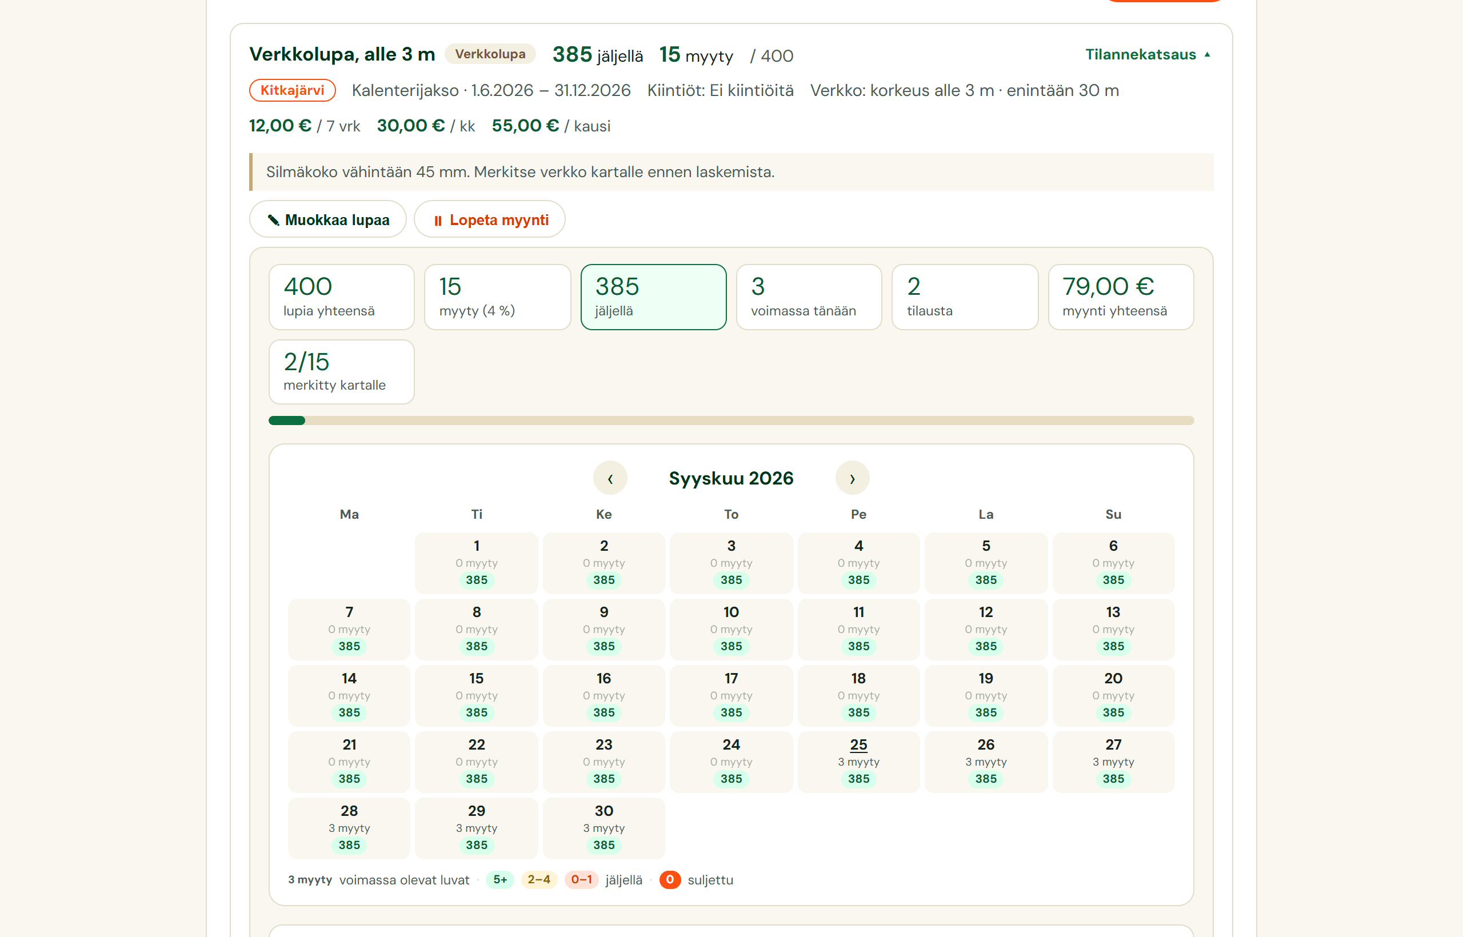Select calendar day 30 of Syyskuu

(603, 828)
